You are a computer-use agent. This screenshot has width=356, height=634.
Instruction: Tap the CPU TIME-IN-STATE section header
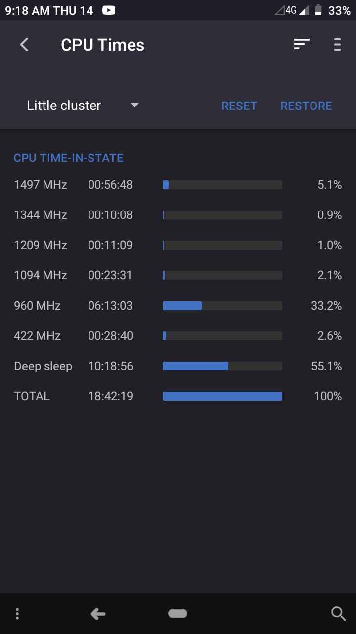(68, 158)
